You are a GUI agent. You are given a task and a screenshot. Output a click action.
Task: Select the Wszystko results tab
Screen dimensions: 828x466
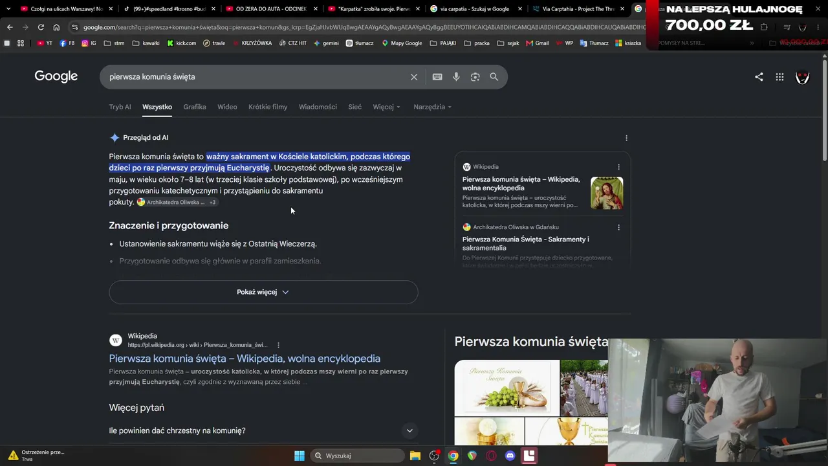click(x=157, y=107)
